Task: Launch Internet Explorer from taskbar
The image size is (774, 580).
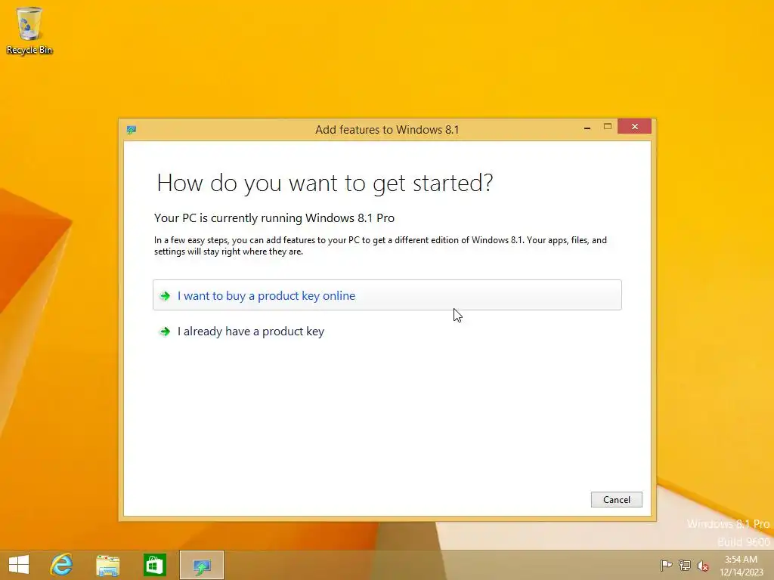Action: pyautogui.click(x=62, y=565)
